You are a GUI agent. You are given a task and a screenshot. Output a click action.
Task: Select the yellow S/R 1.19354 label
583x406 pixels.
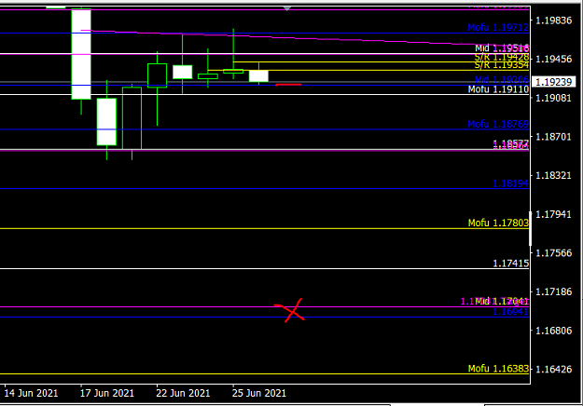click(x=502, y=65)
